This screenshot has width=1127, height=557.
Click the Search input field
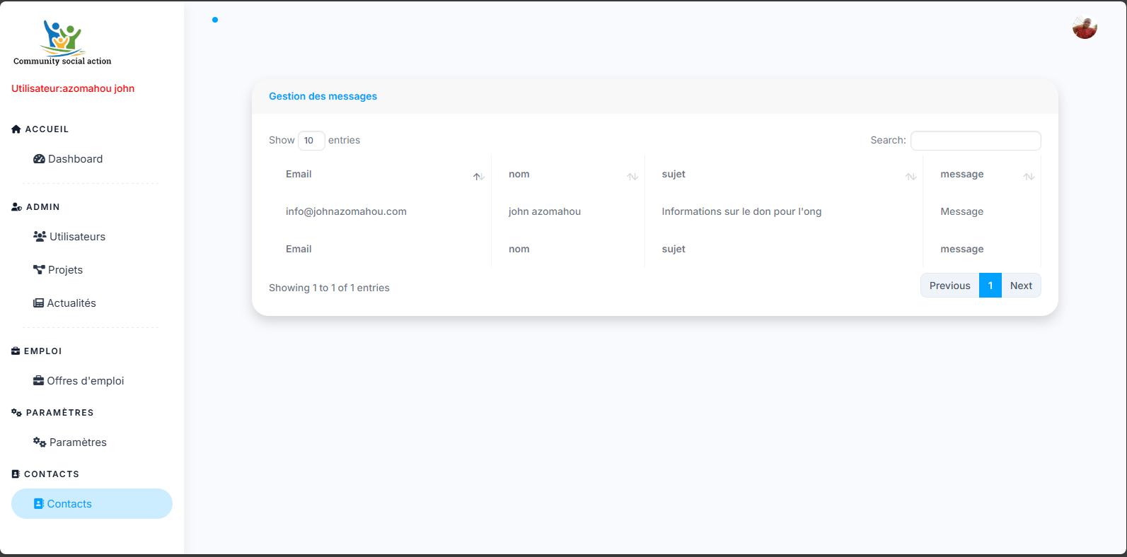point(975,141)
